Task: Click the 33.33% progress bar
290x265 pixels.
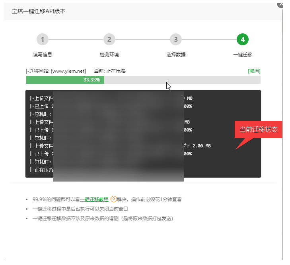Action: (143, 80)
